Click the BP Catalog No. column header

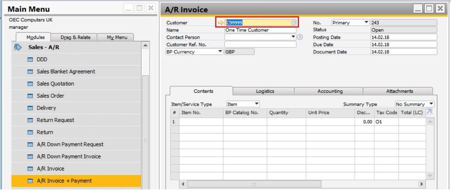pos(245,113)
